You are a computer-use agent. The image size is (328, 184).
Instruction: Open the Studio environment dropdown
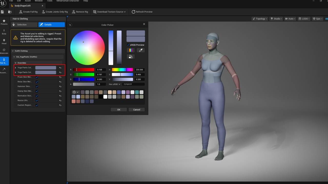276,19
